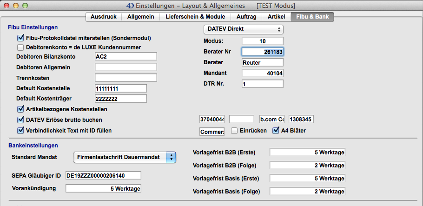Click the Default Kostenstelle field
Screen dimensions: 423x206
[120, 88]
